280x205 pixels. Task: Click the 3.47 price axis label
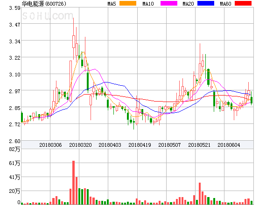[x=14, y=25]
